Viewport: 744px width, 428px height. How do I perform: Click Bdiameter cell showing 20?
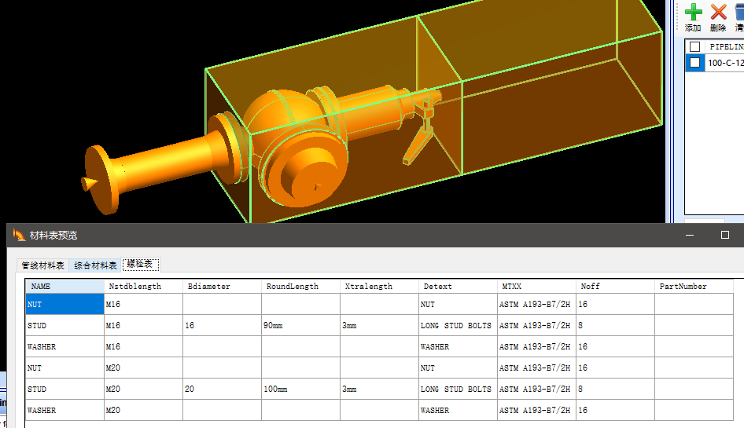coord(222,390)
